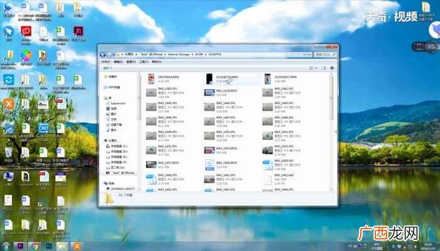Open Google Chrome from the taskbar

(35, 247)
